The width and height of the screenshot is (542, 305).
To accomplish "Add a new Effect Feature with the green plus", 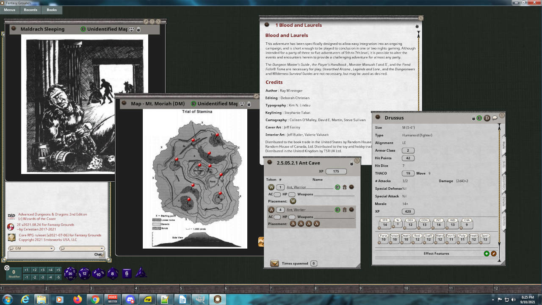I will (486, 253).
